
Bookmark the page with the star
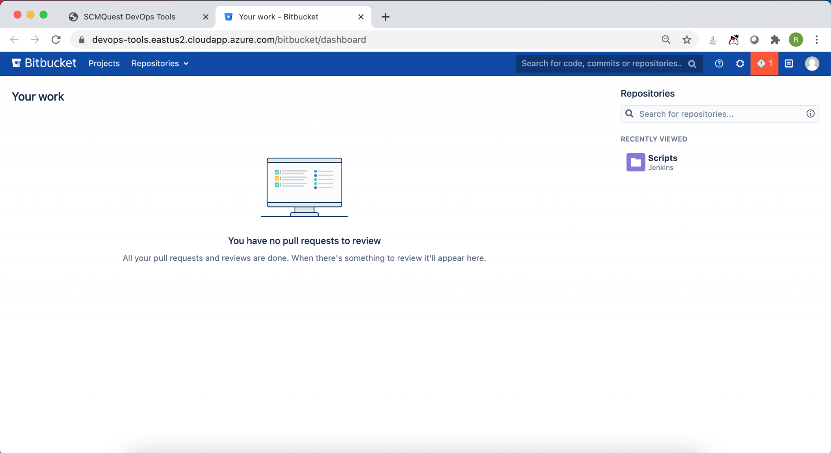[x=686, y=39]
